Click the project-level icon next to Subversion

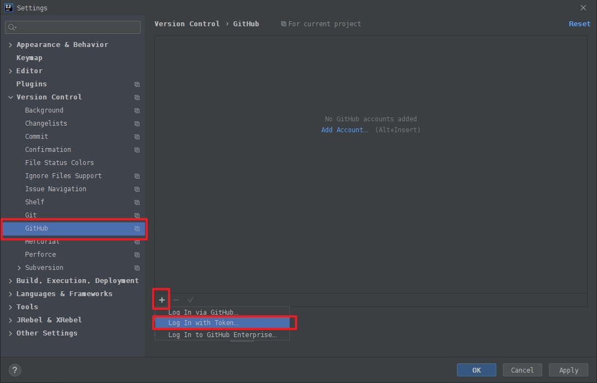tap(137, 268)
